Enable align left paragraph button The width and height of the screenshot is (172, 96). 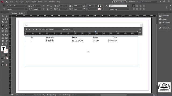click(134, 6)
